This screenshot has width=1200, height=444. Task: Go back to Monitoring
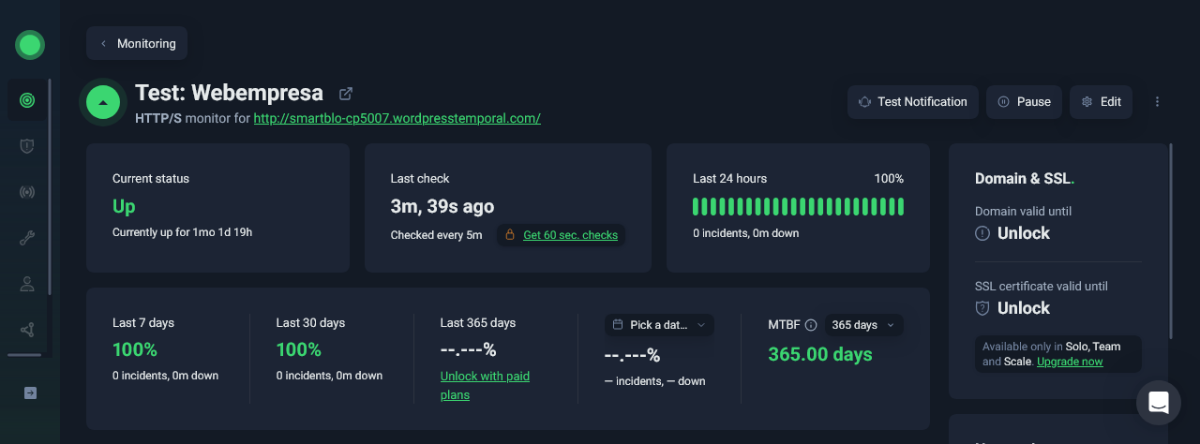pyautogui.click(x=137, y=44)
